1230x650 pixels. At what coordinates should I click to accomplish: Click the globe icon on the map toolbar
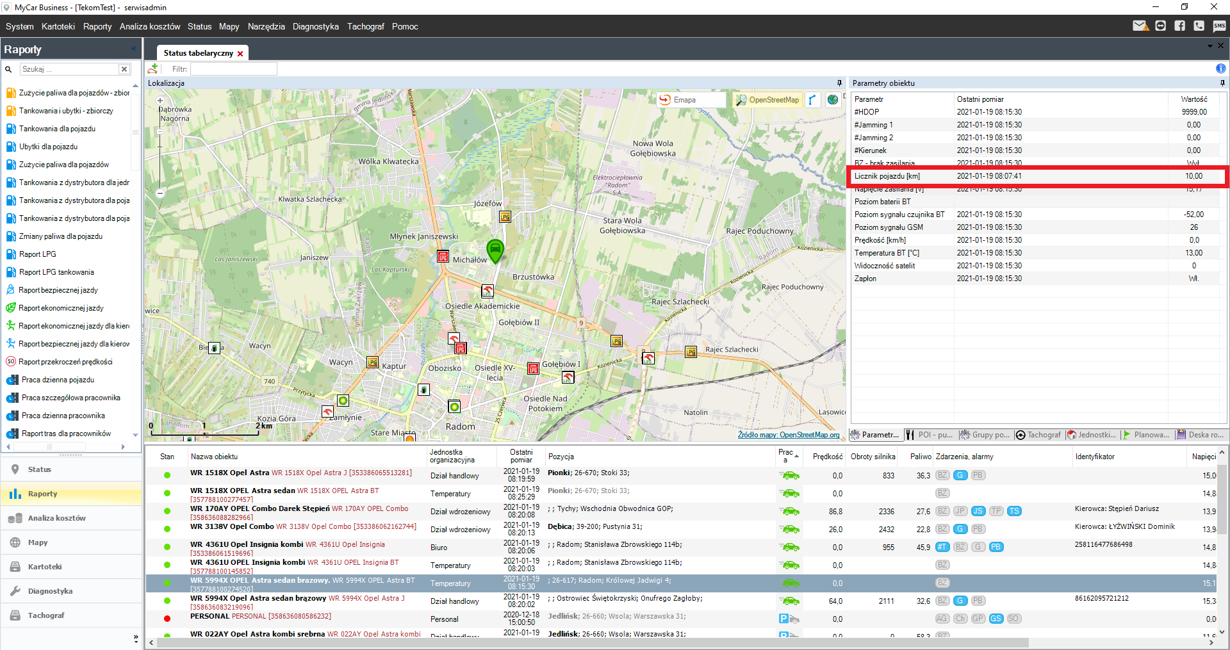[832, 100]
